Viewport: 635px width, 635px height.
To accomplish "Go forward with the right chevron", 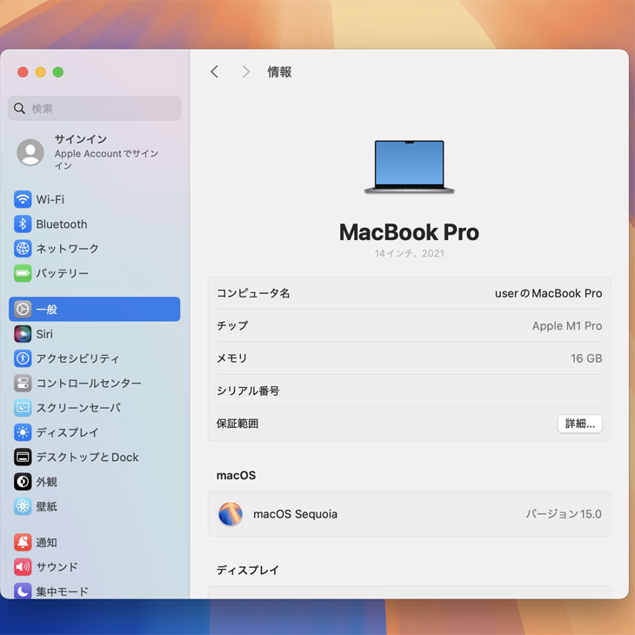I will [x=246, y=71].
